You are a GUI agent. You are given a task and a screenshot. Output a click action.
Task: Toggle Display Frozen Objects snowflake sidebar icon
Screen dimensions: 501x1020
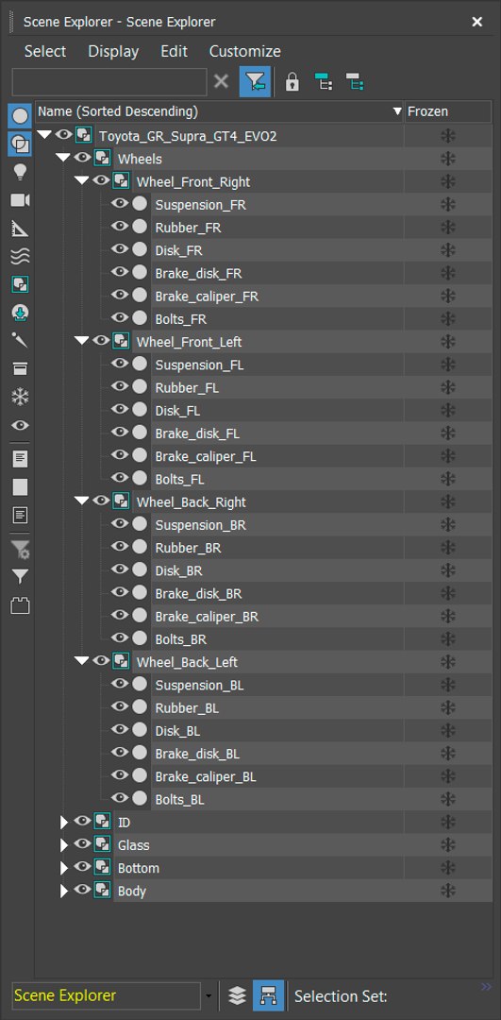[x=20, y=397]
